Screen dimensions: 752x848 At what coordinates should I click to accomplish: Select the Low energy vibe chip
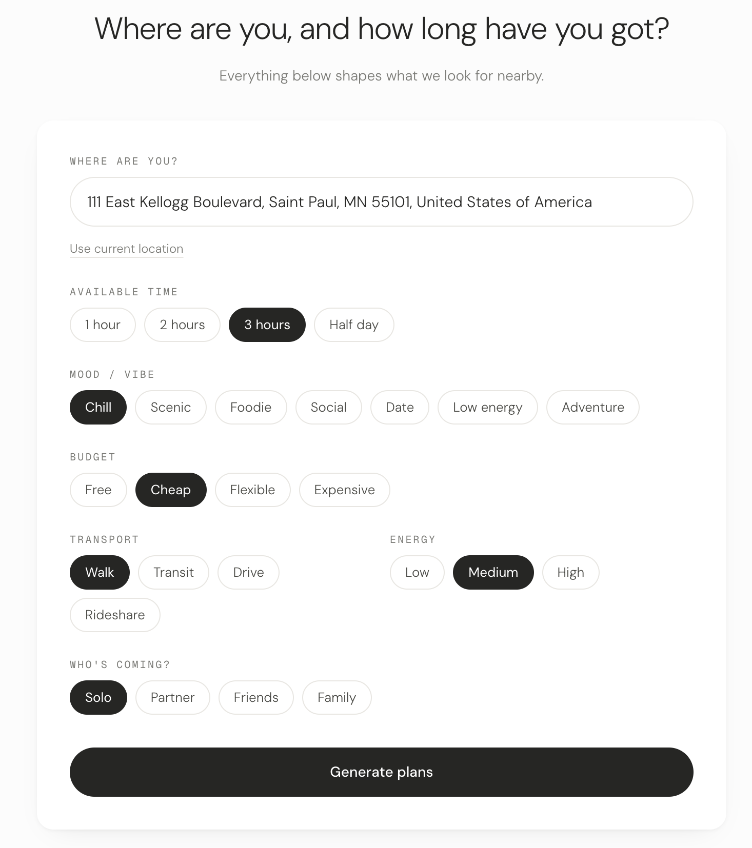click(x=487, y=407)
